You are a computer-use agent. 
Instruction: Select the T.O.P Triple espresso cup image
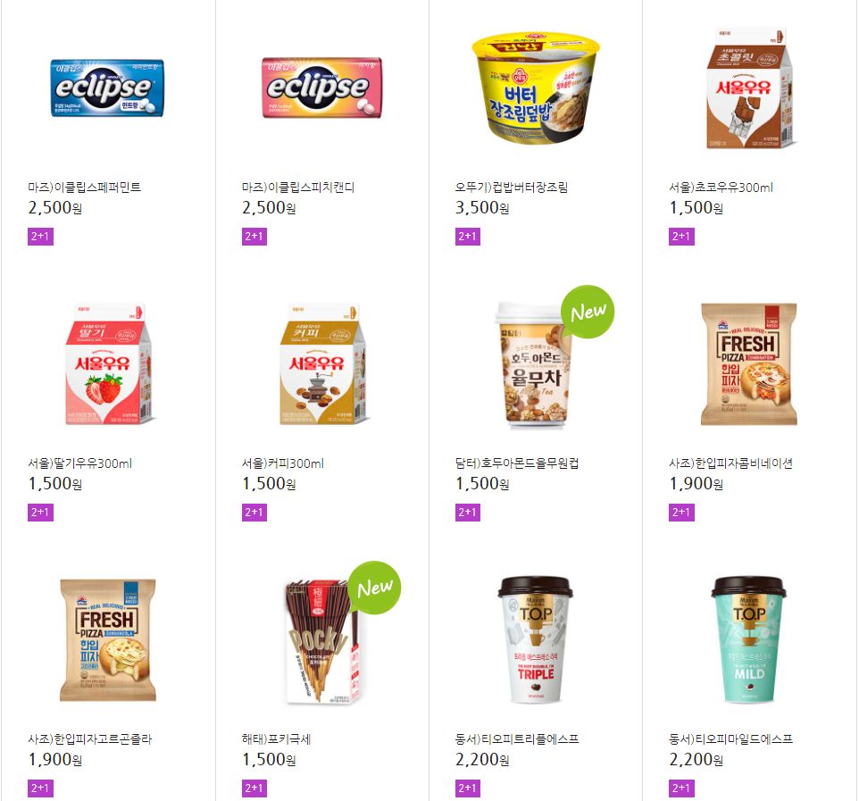pos(535,639)
